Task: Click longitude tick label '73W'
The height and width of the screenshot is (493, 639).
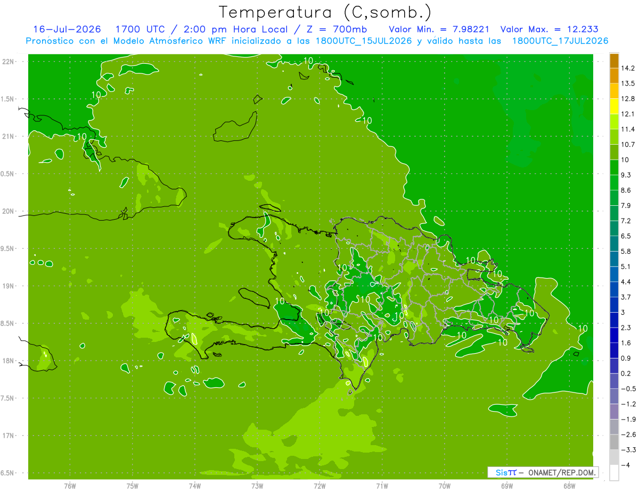Action: pos(257,486)
